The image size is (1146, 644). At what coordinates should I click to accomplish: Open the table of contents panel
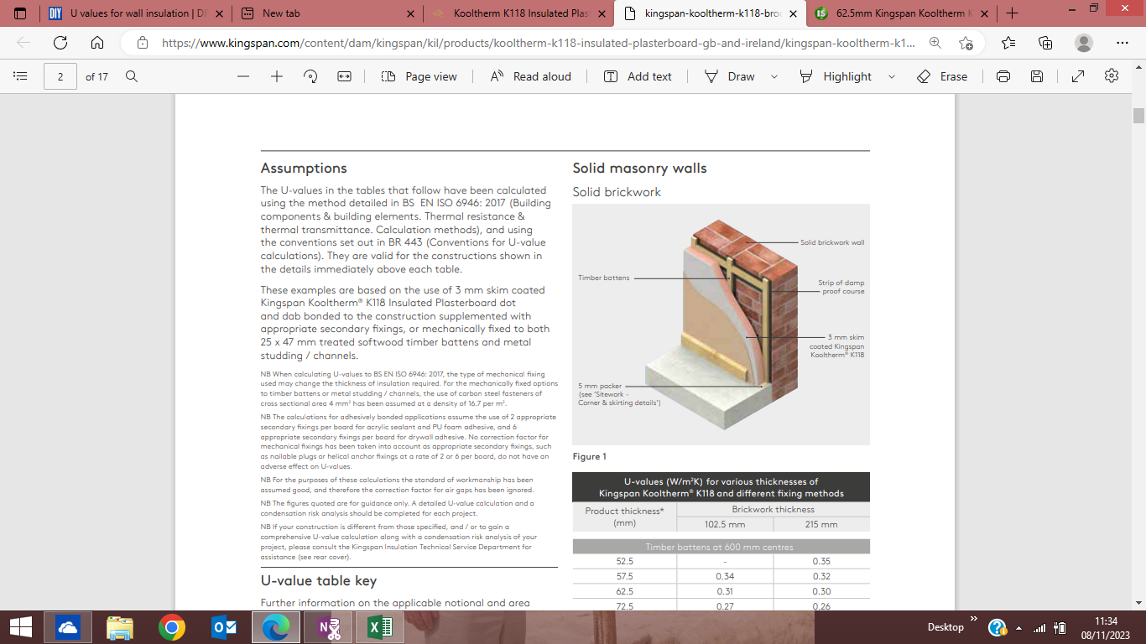coord(21,76)
